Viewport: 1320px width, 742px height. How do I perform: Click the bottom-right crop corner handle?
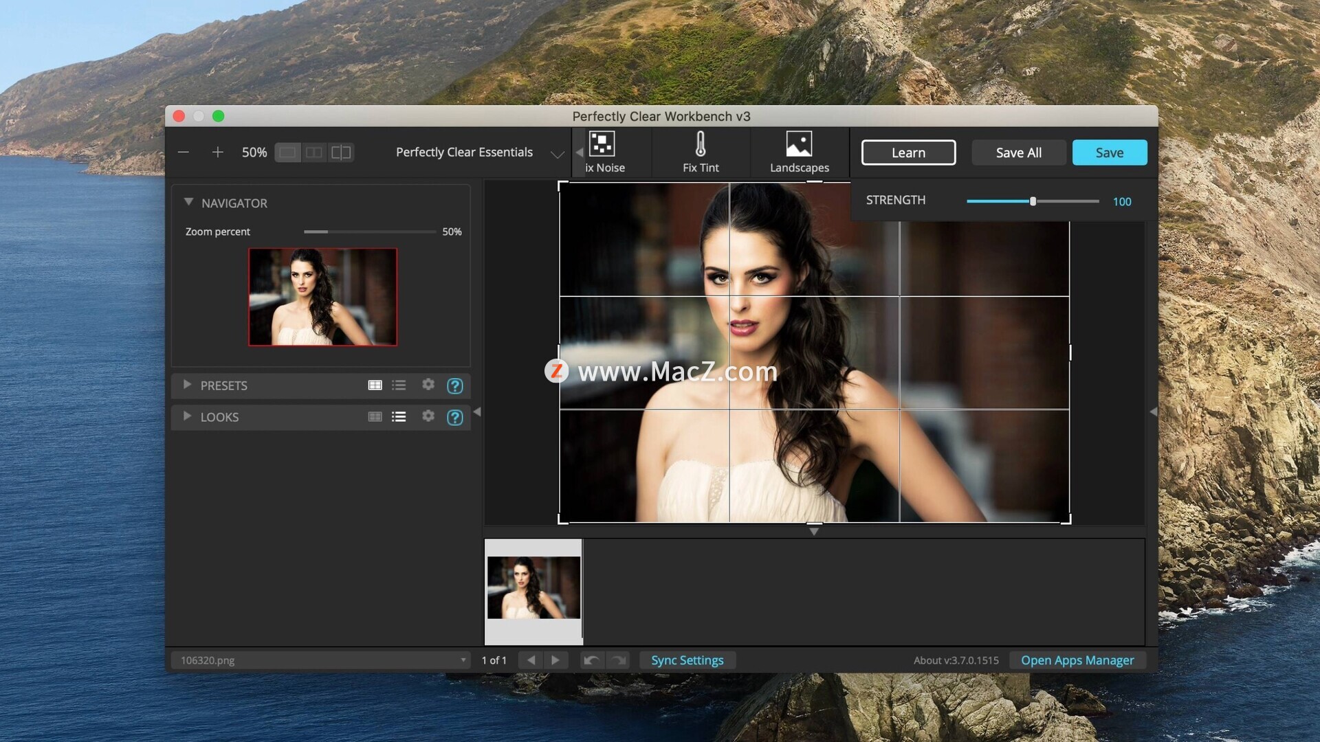(x=1066, y=519)
